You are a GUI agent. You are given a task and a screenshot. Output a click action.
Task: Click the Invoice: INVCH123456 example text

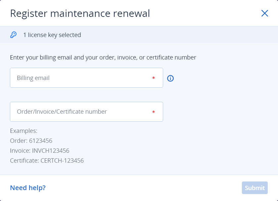(39, 150)
